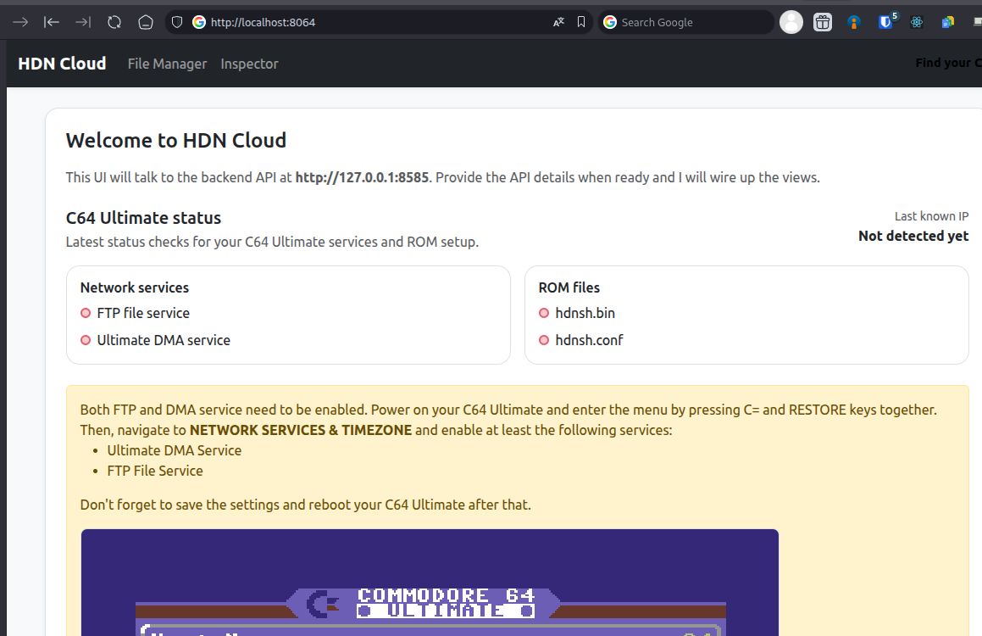Click the HDN Cloud brand heading
This screenshot has width=982, height=636.
pyautogui.click(x=61, y=63)
